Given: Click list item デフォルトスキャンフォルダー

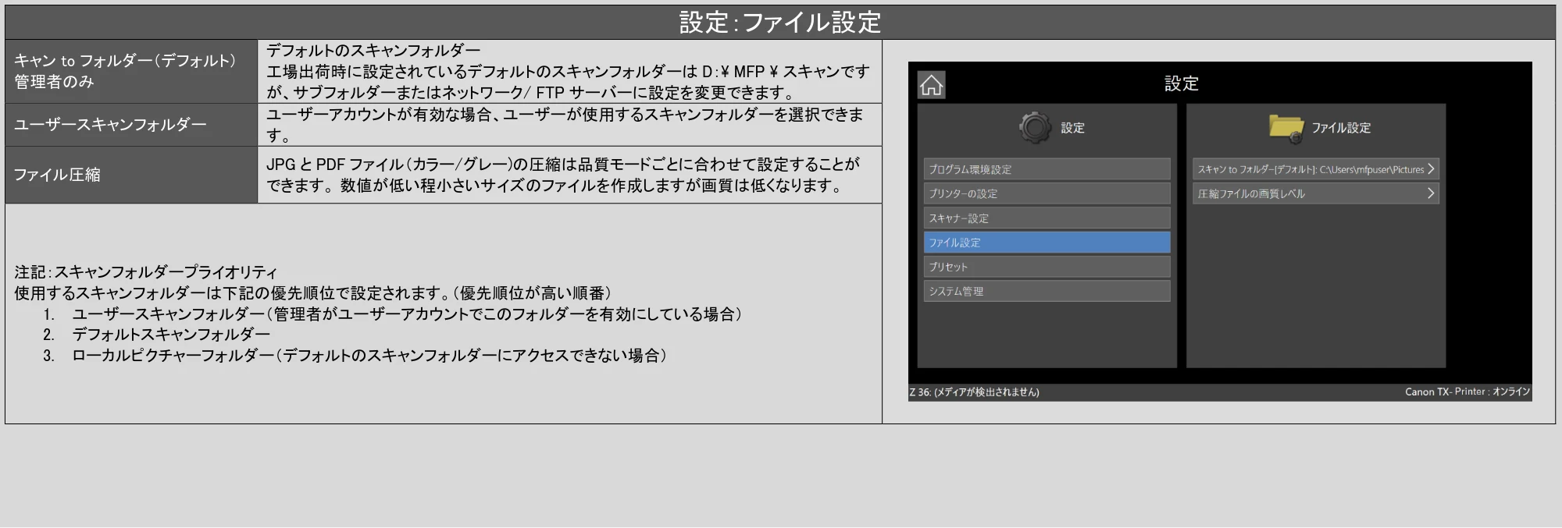Looking at the screenshot, I should click(x=171, y=335).
